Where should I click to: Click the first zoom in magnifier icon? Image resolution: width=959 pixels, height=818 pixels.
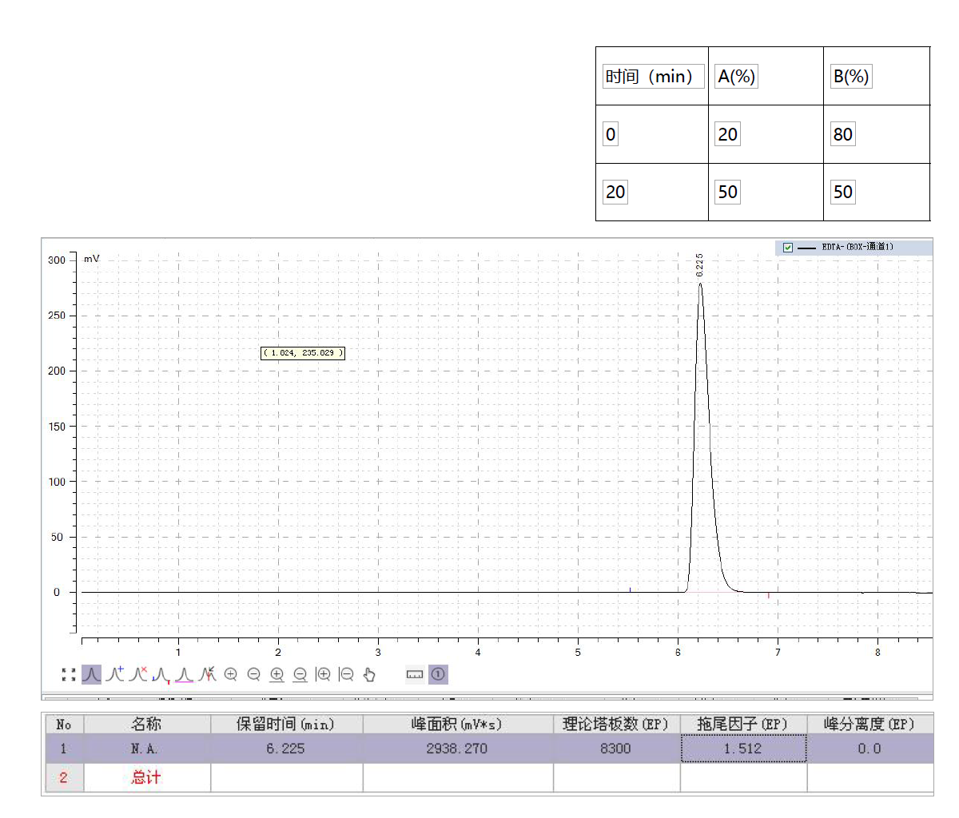pos(231,675)
